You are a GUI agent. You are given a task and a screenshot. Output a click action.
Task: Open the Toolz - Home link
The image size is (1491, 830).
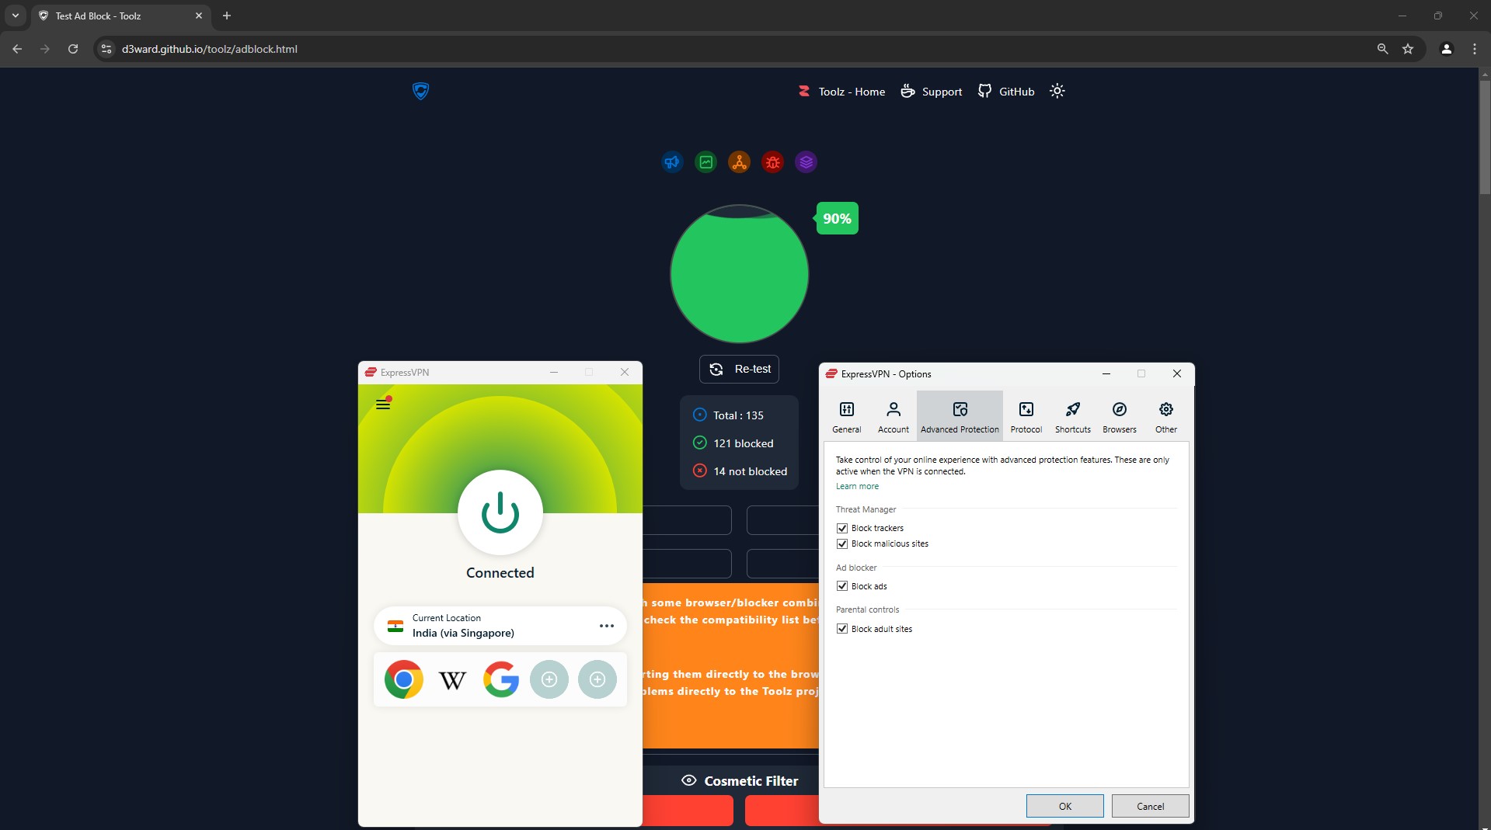841,92
